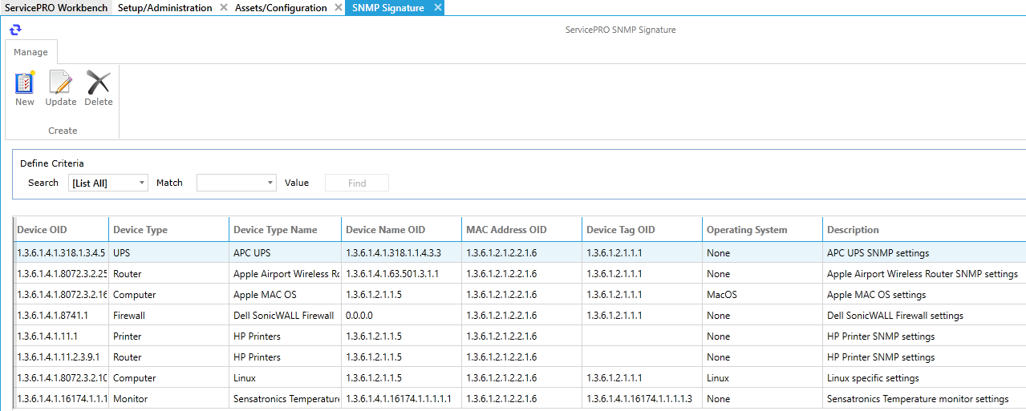Sort by Operating System column header
This screenshot has width=1026, height=411.
pyautogui.click(x=762, y=229)
